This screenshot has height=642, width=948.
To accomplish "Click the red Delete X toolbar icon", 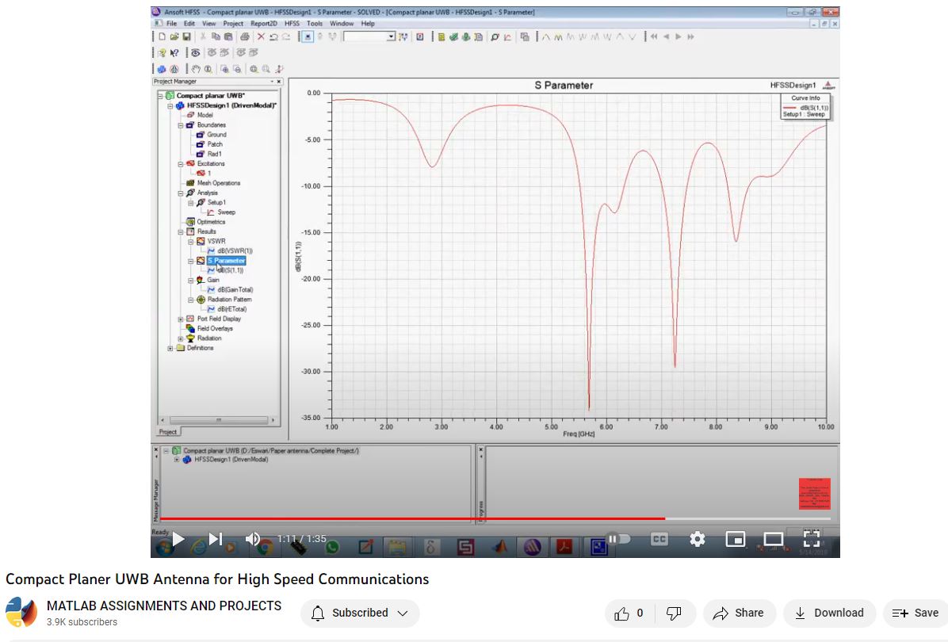I will (262, 37).
